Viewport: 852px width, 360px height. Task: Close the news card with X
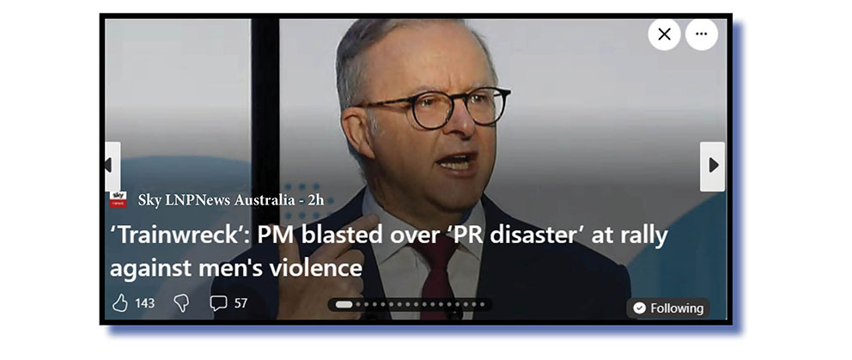click(664, 34)
